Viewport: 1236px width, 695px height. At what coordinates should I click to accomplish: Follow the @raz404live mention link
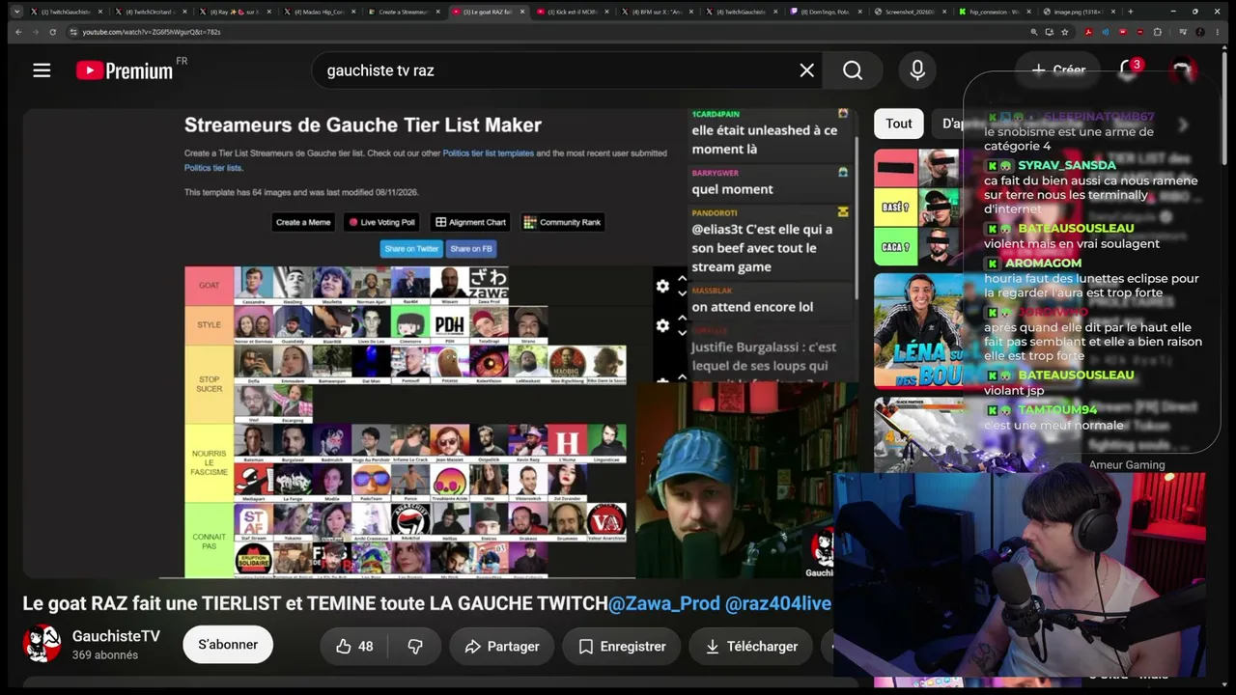click(x=778, y=604)
